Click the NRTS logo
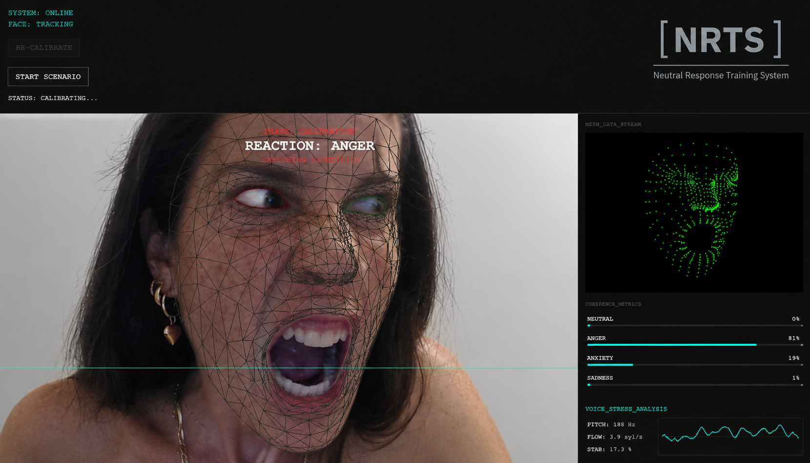 pos(721,40)
